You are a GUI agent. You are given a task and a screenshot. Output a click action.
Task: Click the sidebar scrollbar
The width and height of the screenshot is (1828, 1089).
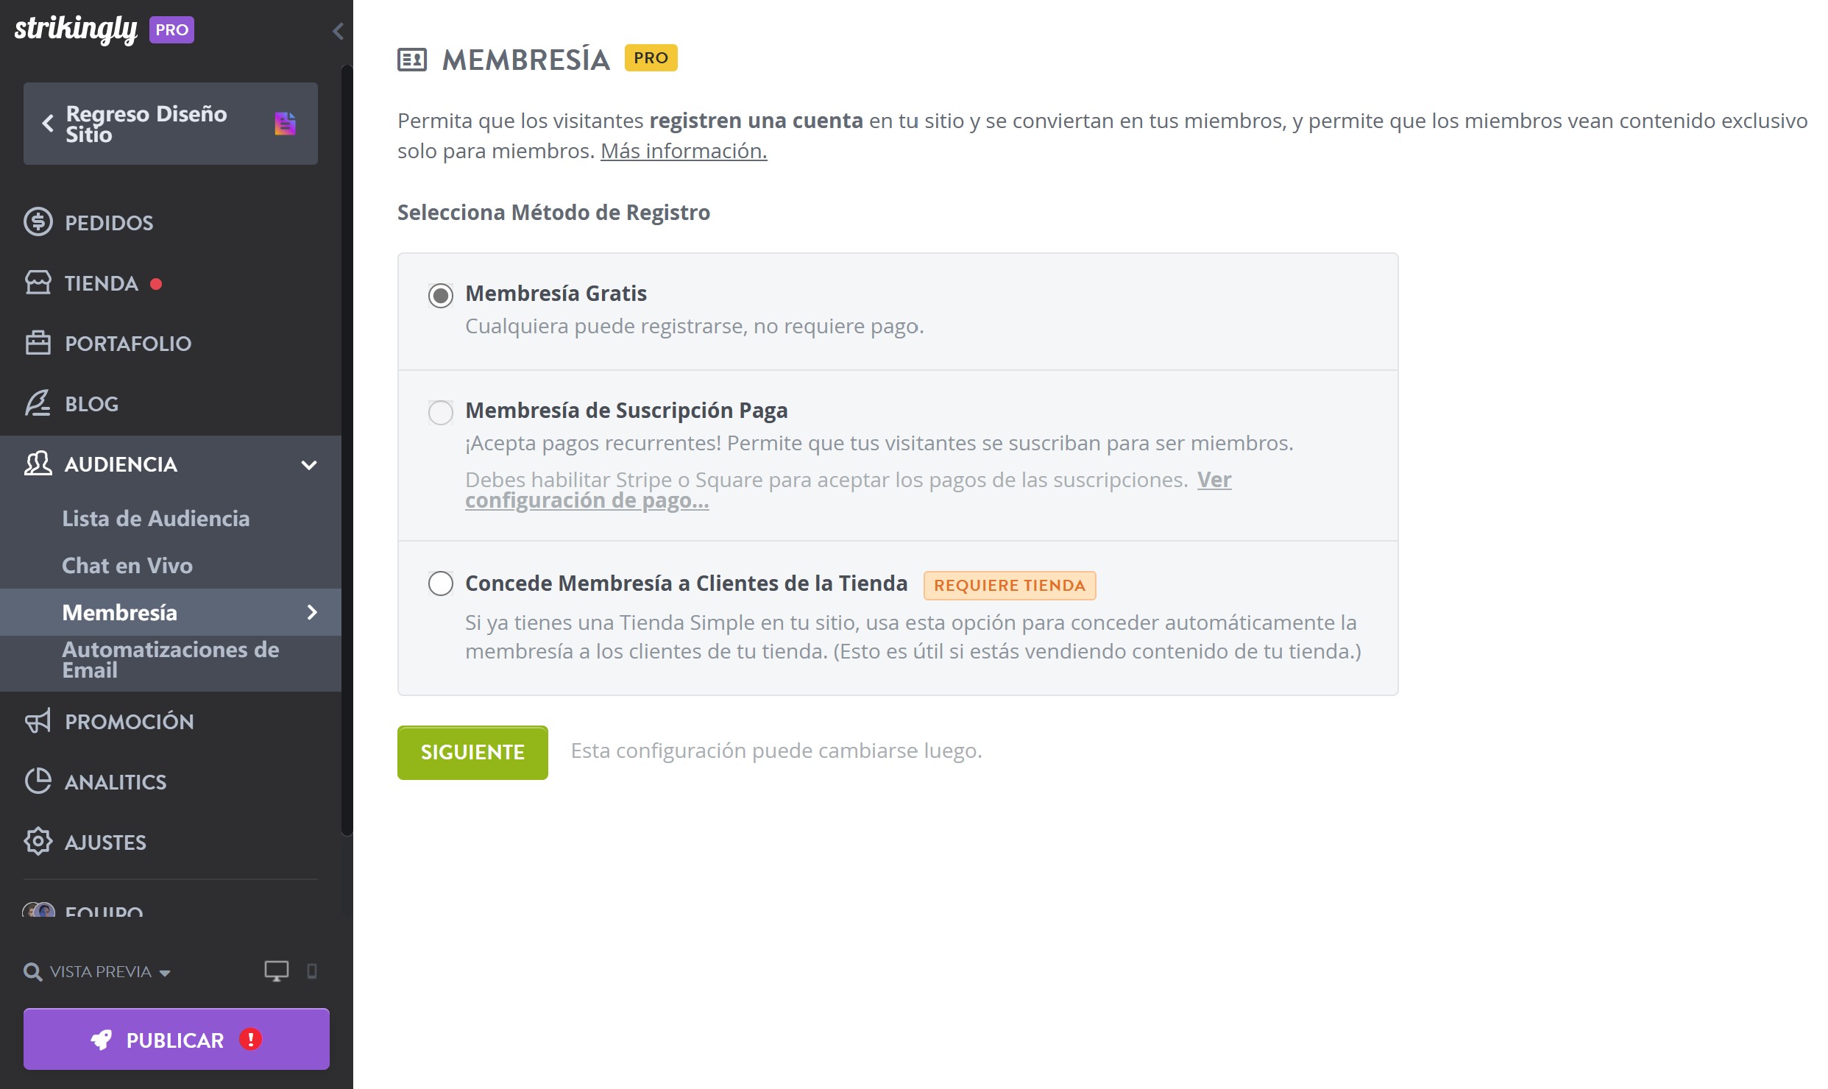tap(346, 441)
